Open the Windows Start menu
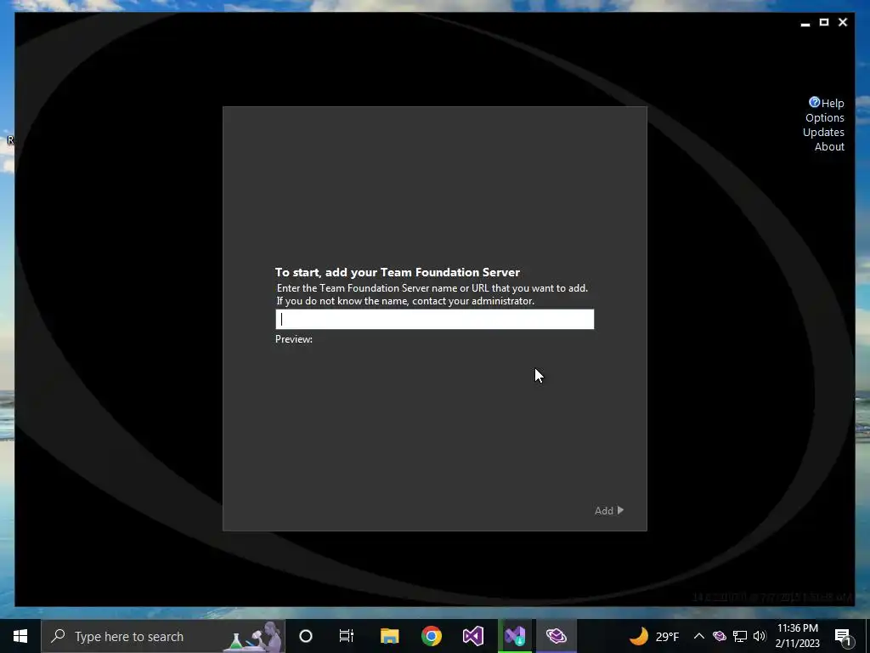Viewport: 870px width, 653px height. [x=20, y=636]
